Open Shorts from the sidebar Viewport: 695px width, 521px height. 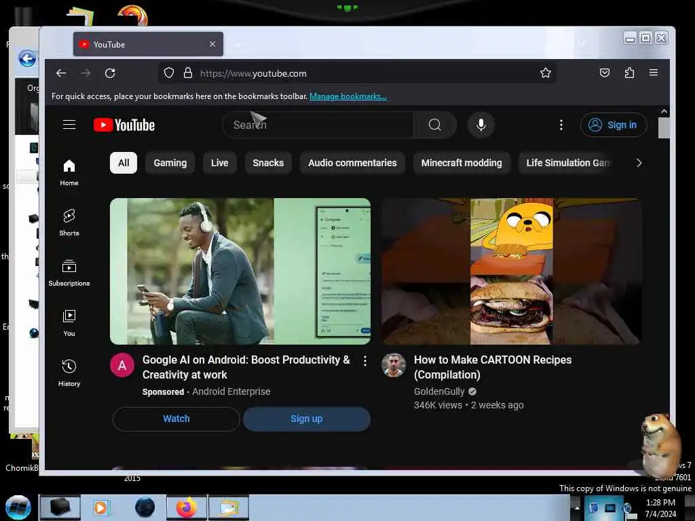tap(69, 223)
